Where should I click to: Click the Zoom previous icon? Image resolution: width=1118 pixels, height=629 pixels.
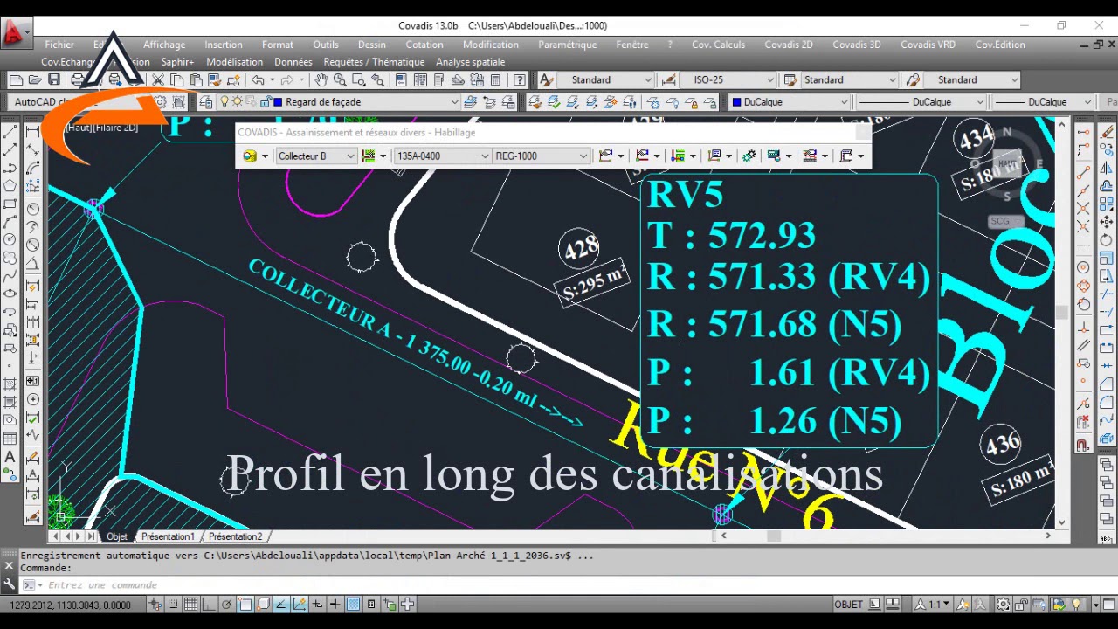point(377,79)
